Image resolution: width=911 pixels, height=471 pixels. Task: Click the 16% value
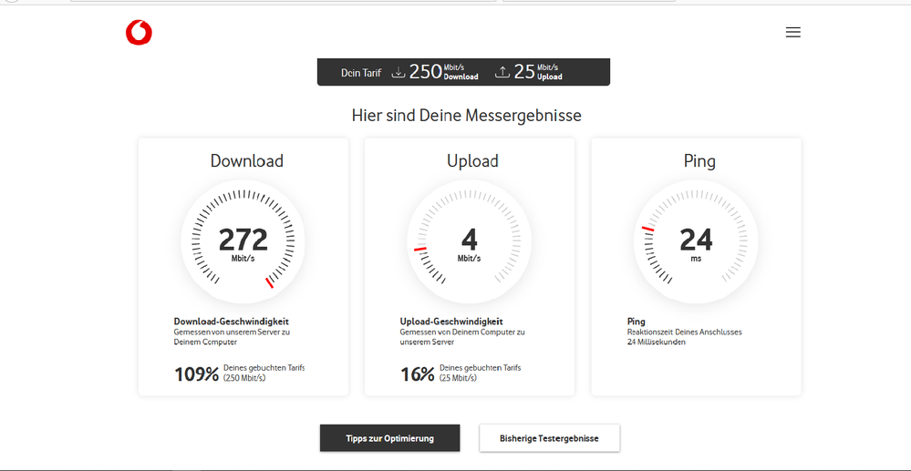coord(417,374)
